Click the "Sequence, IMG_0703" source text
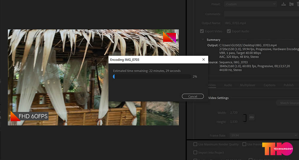This screenshot has height=160, width=299. (x=234, y=62)
